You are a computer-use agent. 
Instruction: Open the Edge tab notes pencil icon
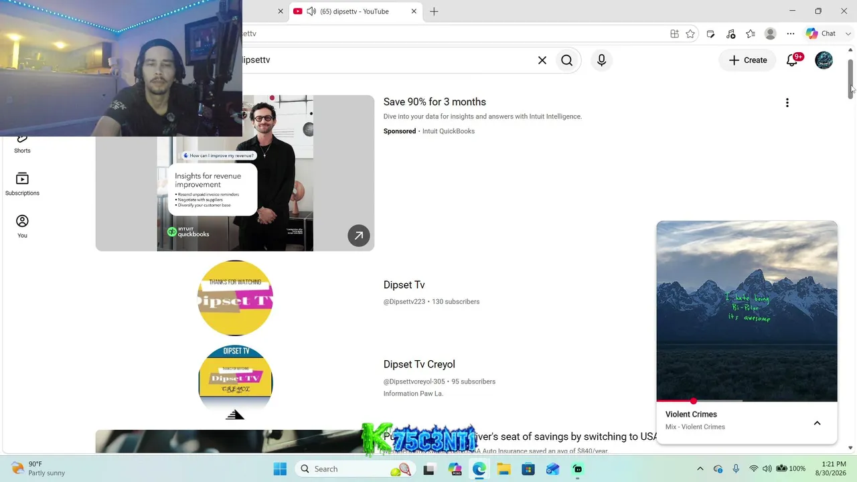710,33
